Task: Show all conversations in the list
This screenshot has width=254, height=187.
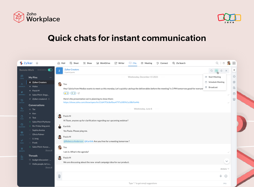Action: pyautogui.click(x=49, y=150)
